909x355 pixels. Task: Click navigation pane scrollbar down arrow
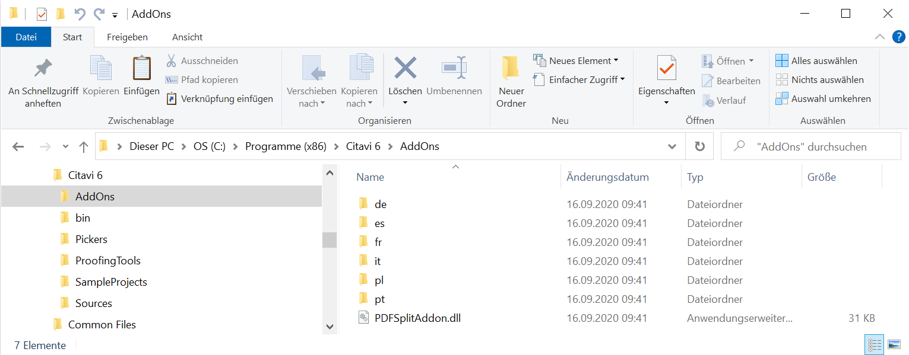tap(330, 326)
